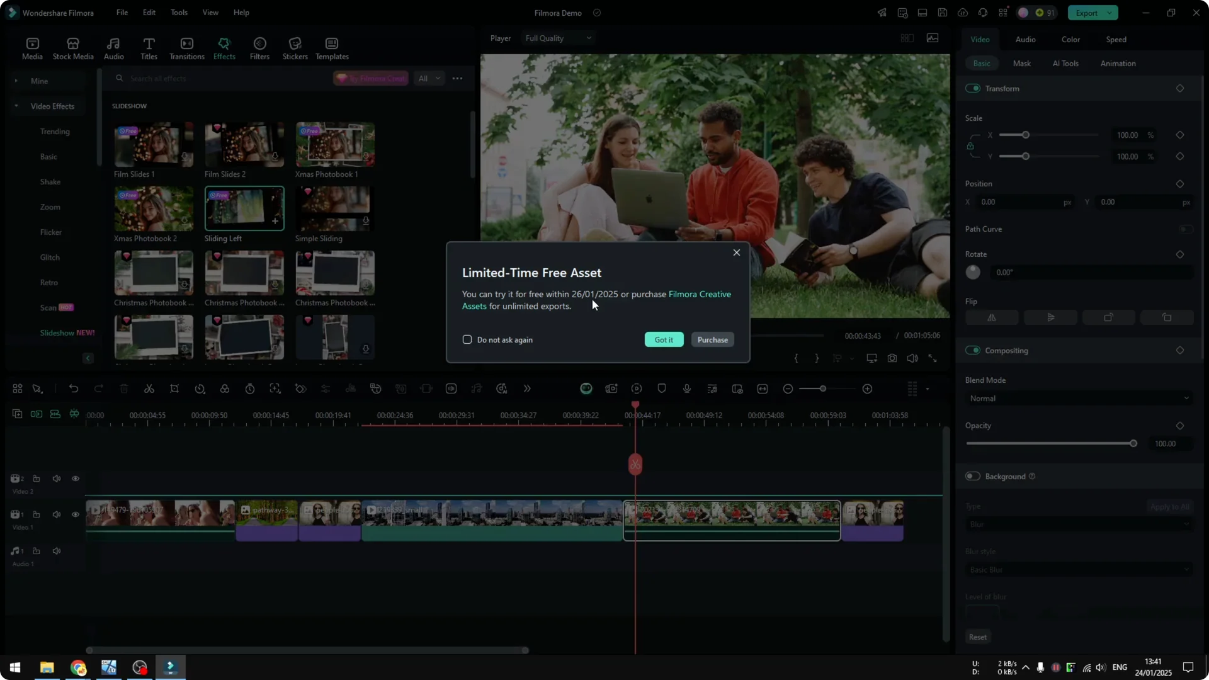Zoom in the timeline with plus icon
This screenshot has width=1209, height=680.
pos(867,389)
